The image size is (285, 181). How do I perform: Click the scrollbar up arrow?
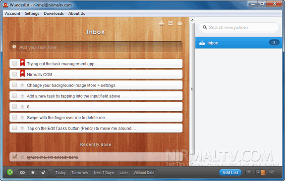coord(192,20)
